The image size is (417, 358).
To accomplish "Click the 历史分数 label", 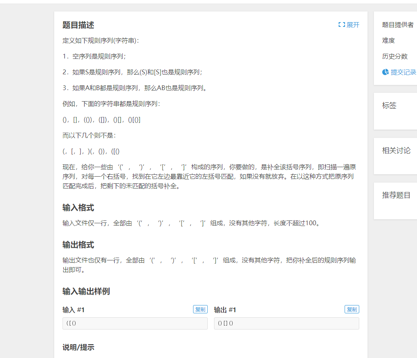I will (x=395, y=56).
